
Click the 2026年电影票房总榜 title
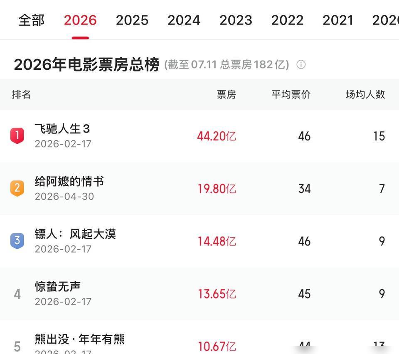pyautogui.click(x=86, y=64)
